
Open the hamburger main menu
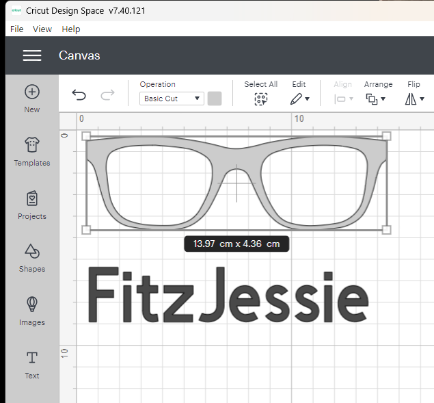tap(32, 55)
